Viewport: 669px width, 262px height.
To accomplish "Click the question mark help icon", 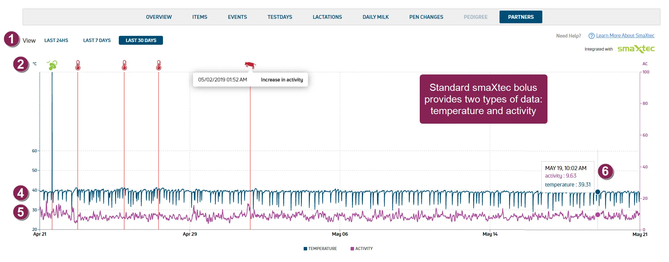I will tap(591, 36).
